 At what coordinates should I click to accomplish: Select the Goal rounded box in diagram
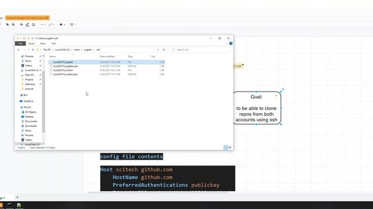coord(257,108)
